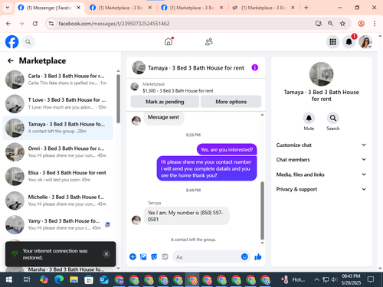
Task: Open the taskbar volume speaker icon
Action: [334, 279]
